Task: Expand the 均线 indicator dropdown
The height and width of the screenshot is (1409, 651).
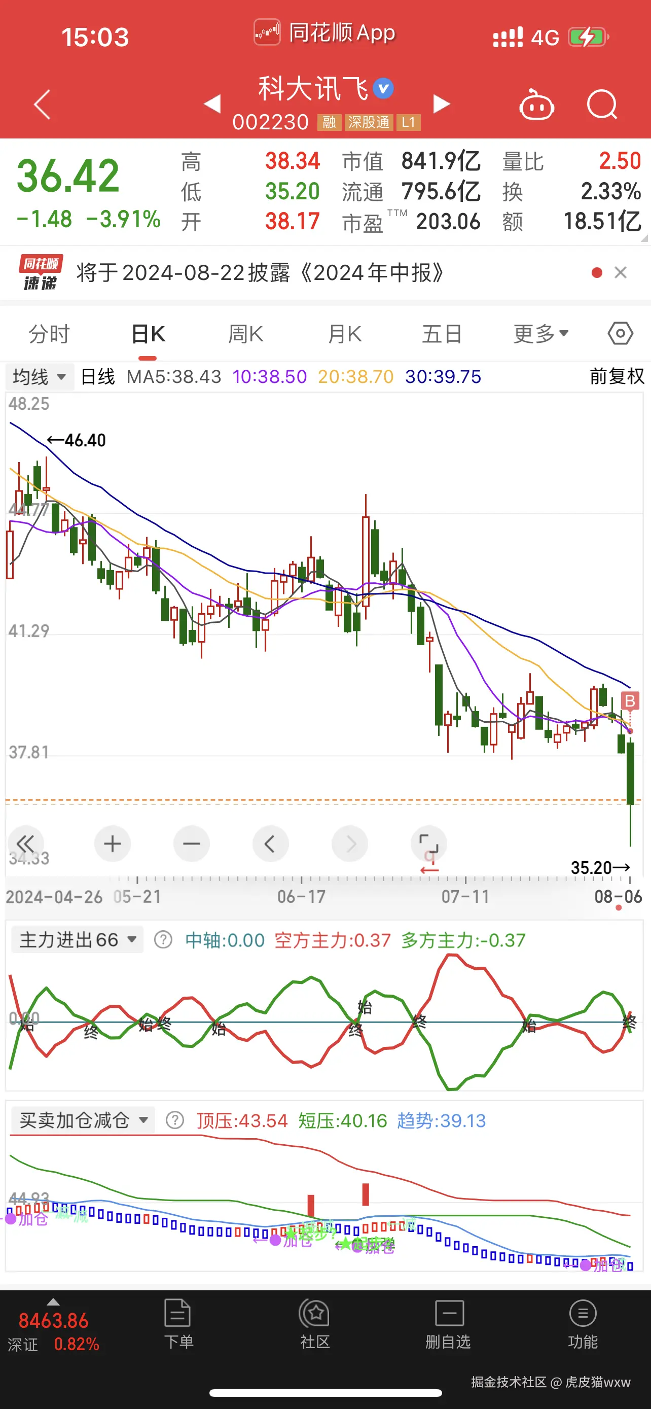Action: coord(40,376)
